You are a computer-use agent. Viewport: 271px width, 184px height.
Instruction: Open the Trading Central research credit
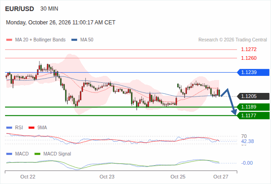[x=232, y=40]
